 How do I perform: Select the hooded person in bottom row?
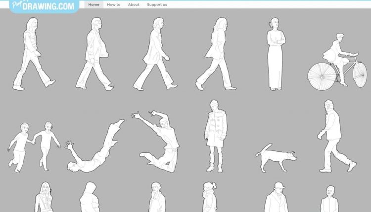[x=90, y=198]
